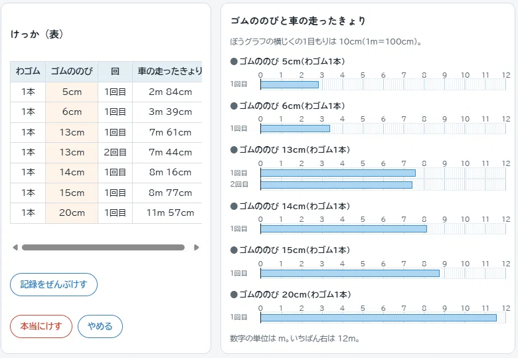The image size is (518, 358).
Task: Click the bullet dot beside ゴムののび 5cm
Action: 234,61
